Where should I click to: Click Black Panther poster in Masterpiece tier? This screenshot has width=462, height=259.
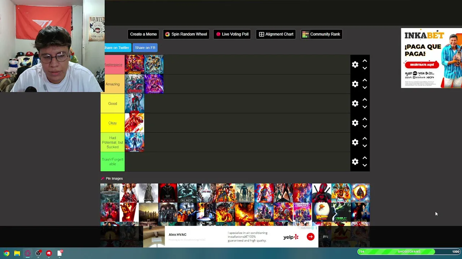[154, 65]
